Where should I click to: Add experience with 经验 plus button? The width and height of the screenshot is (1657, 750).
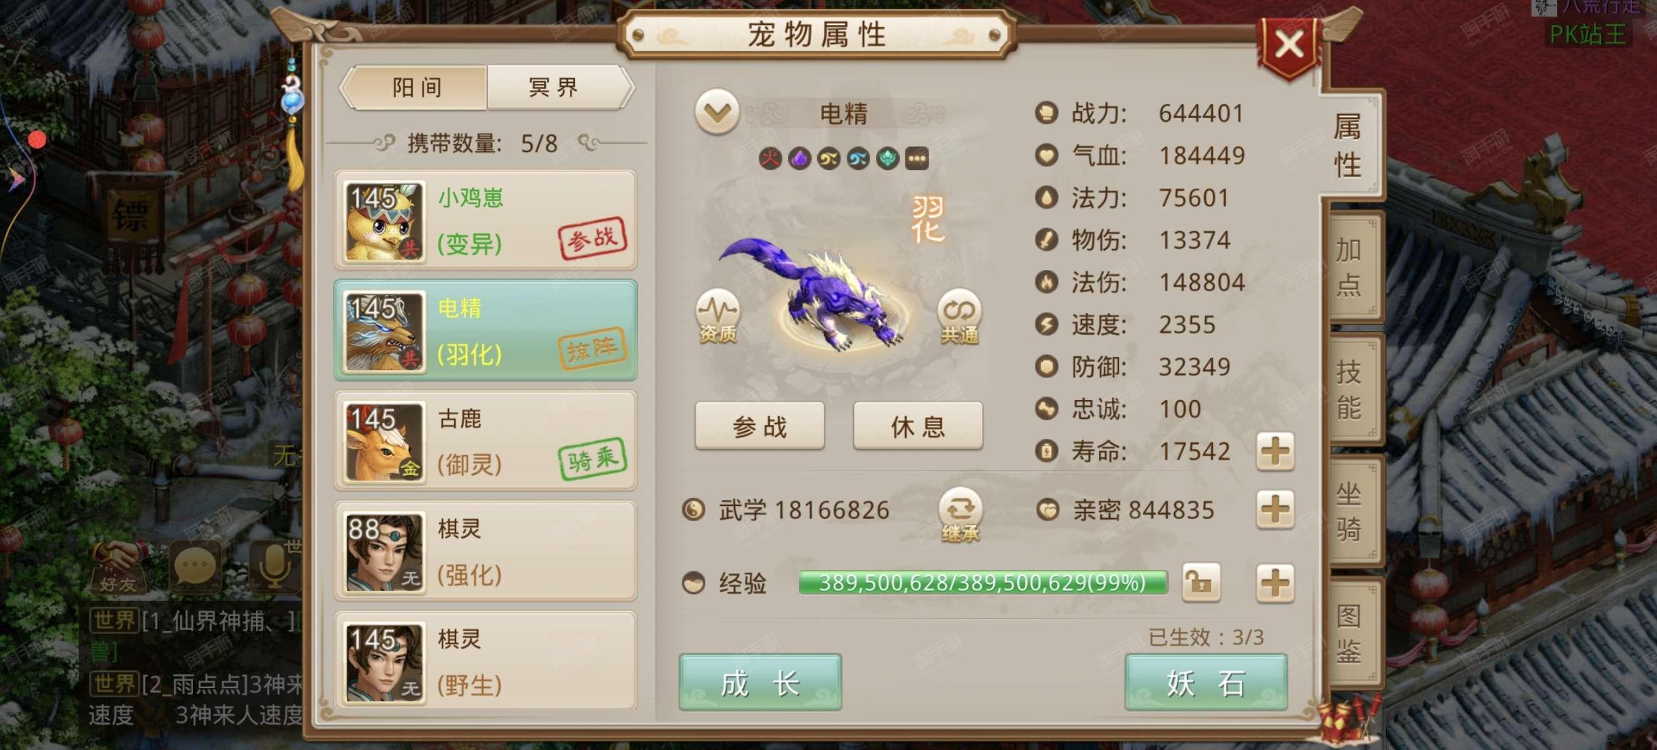tap(1275, 583)
